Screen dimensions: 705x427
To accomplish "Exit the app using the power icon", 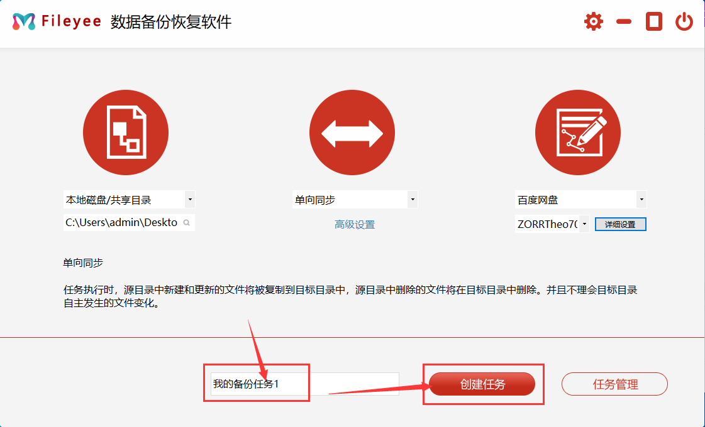I will coord(684,22).
